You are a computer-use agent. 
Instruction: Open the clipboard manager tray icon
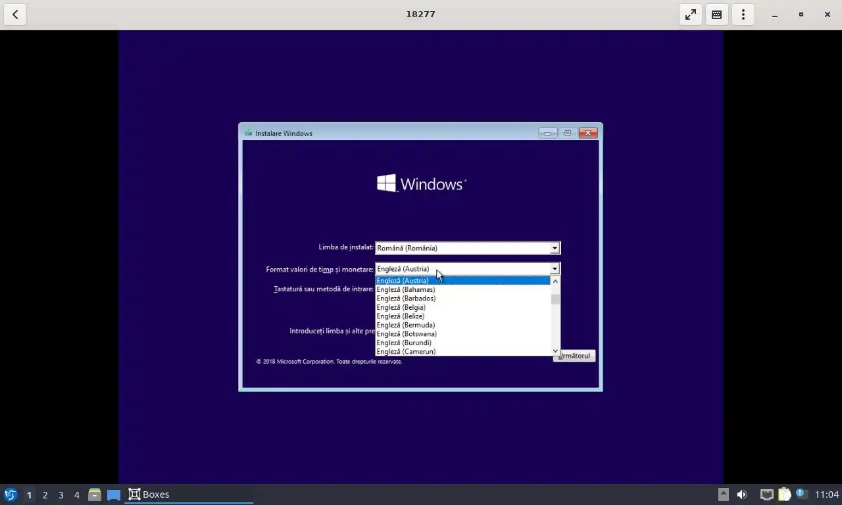784,494
